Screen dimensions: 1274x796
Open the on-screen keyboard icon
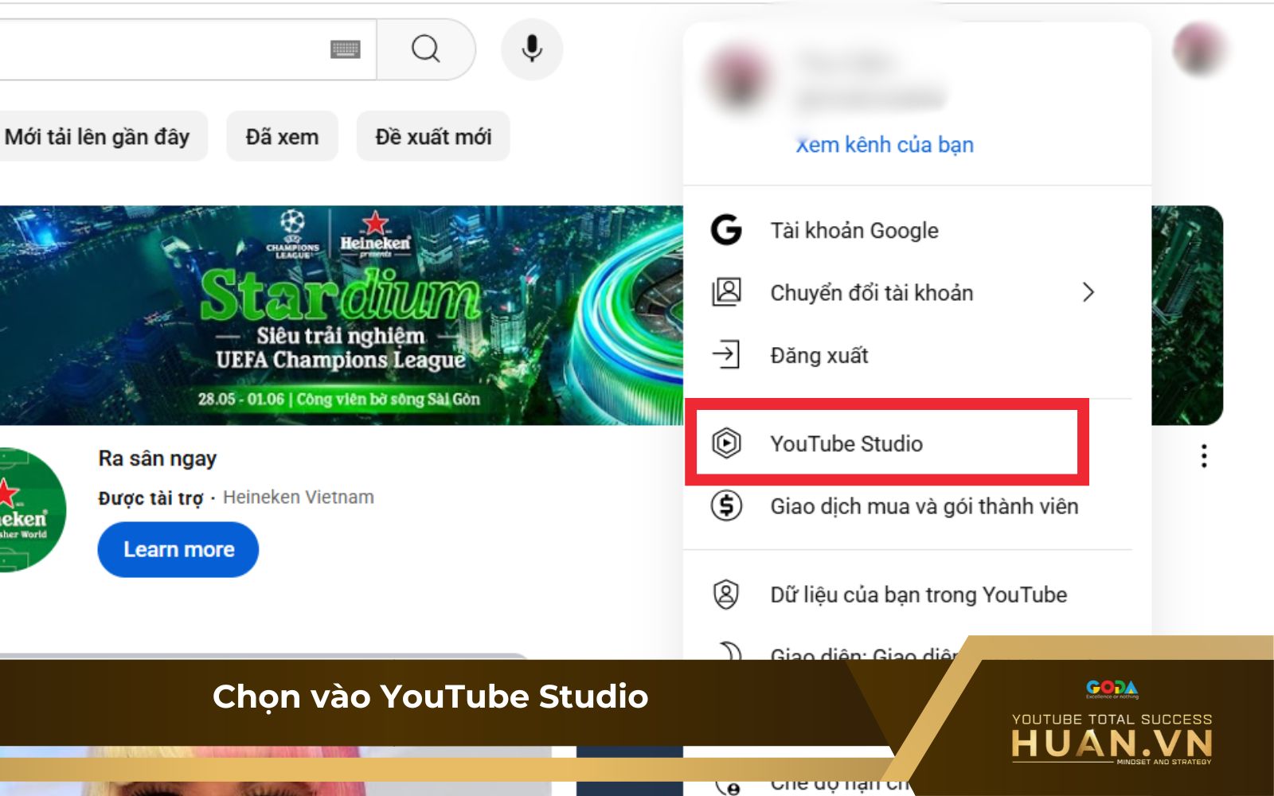click(x=345, y=49)
